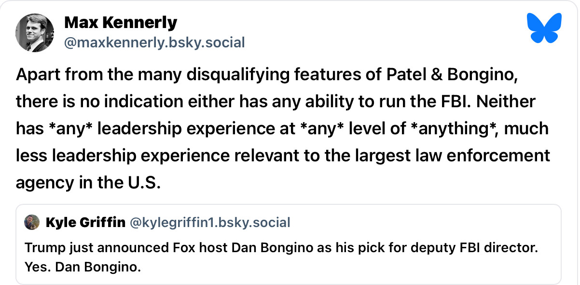Screen dimensions: 580x285
Task: Open Max Kennerly's profile photo
Action: click(35, 33)
